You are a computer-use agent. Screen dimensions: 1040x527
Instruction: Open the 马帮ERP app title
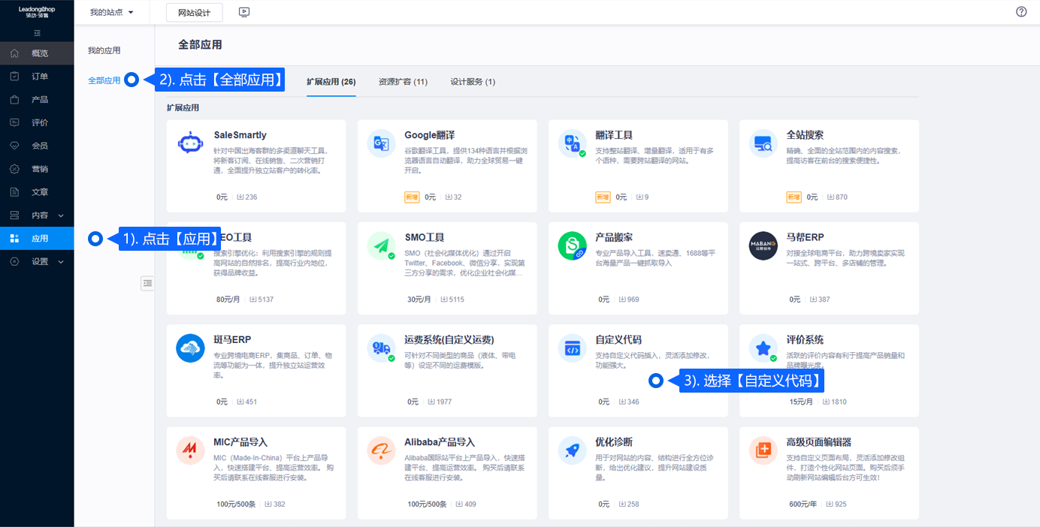tap(806, 237)
